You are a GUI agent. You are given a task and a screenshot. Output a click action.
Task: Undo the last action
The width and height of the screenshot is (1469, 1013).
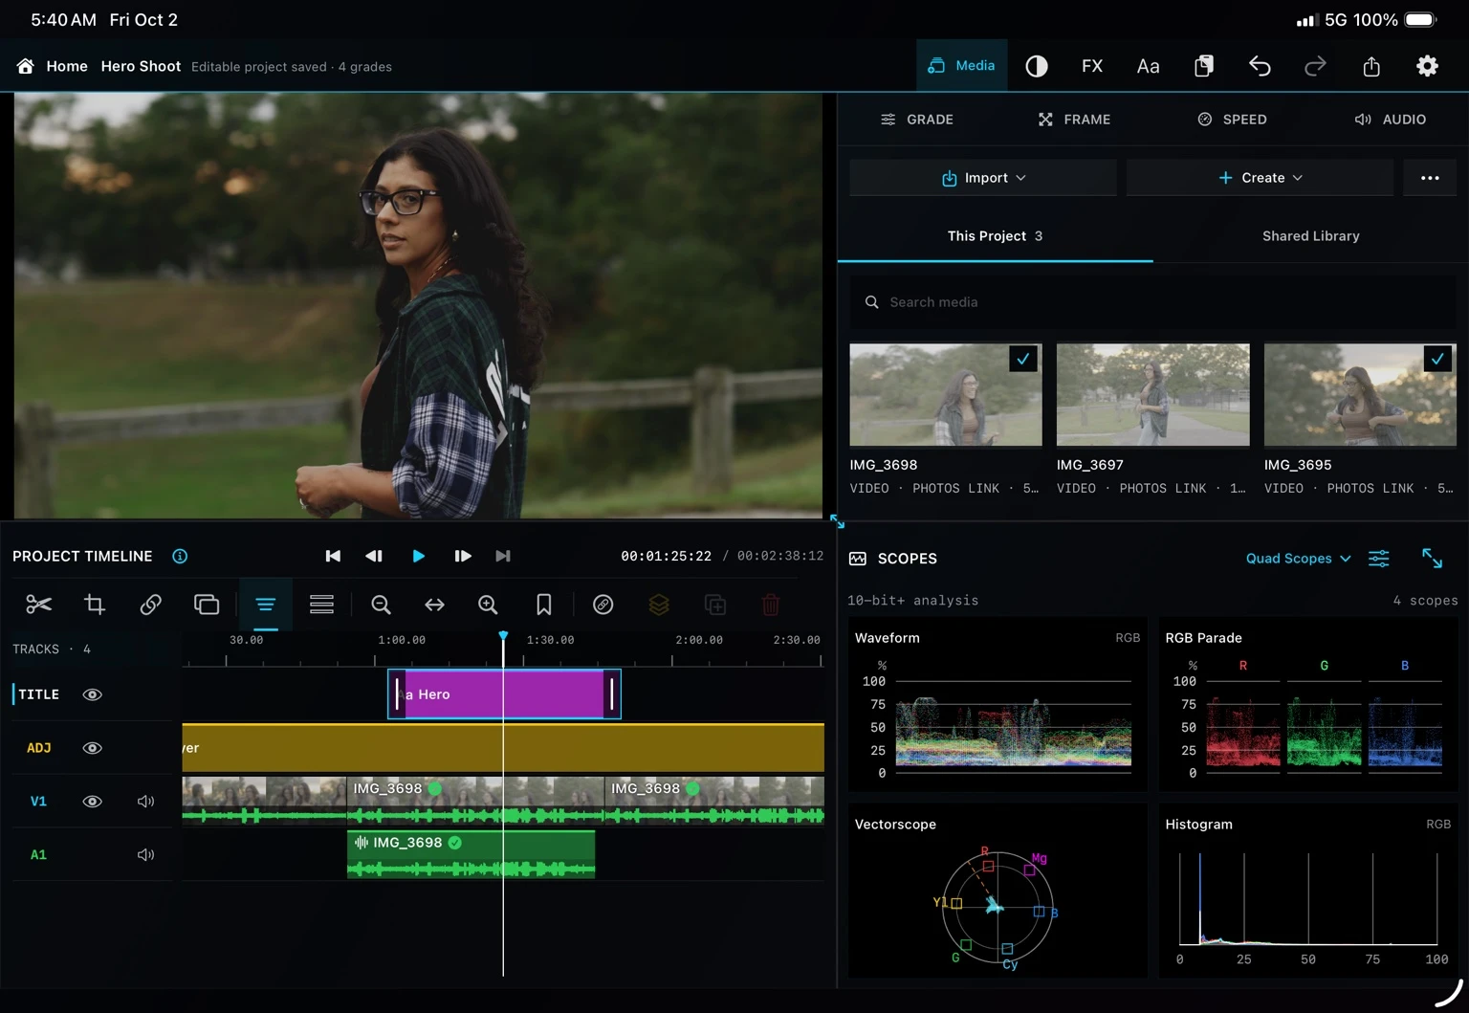(x=1260, y=66)
